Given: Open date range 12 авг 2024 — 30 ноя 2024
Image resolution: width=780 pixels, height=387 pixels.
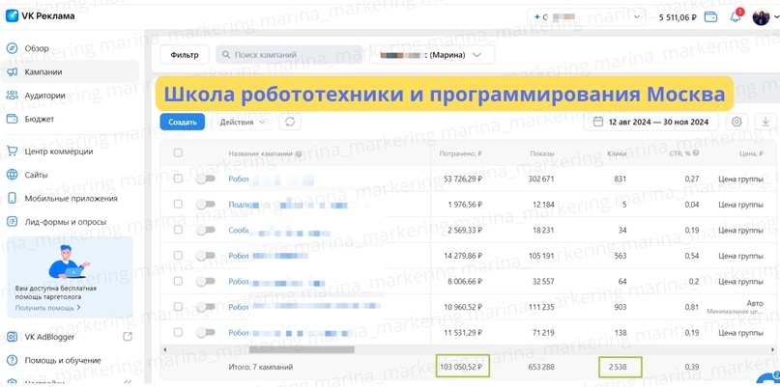Looking at the screenshot, I should 650,122.
